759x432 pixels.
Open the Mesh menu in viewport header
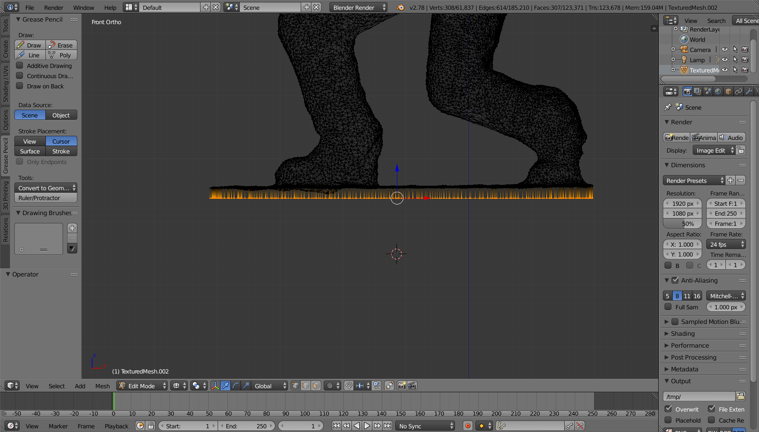pyautogui.click(x=102, y=386)
